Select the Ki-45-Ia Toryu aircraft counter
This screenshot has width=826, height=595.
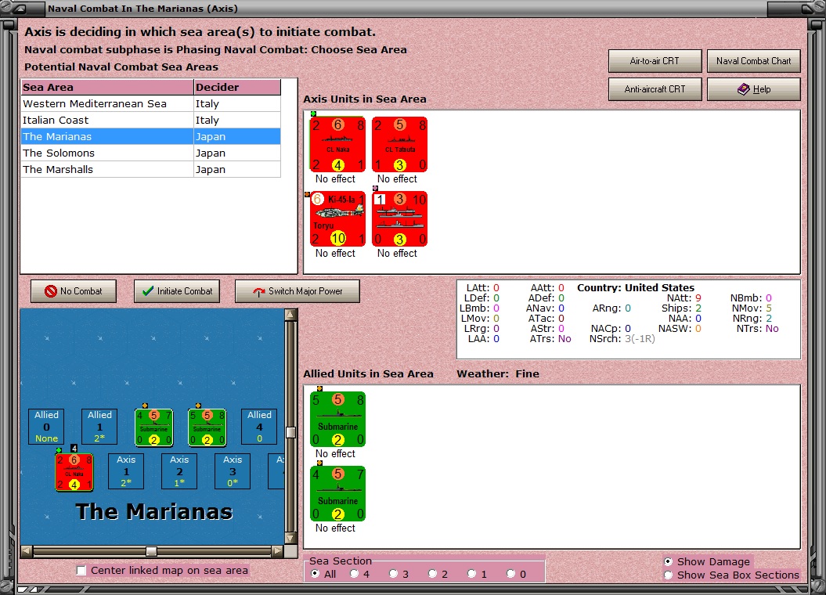point(337,218)
